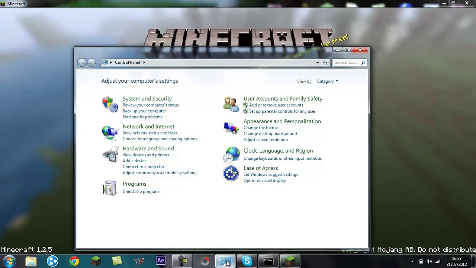Click Adjust commonly used mobility settings
Image resolution: width=476 pixels, height=268 pixels.
point(160,173)
